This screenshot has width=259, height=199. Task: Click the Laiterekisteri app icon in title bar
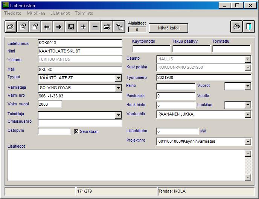(6, 5)
